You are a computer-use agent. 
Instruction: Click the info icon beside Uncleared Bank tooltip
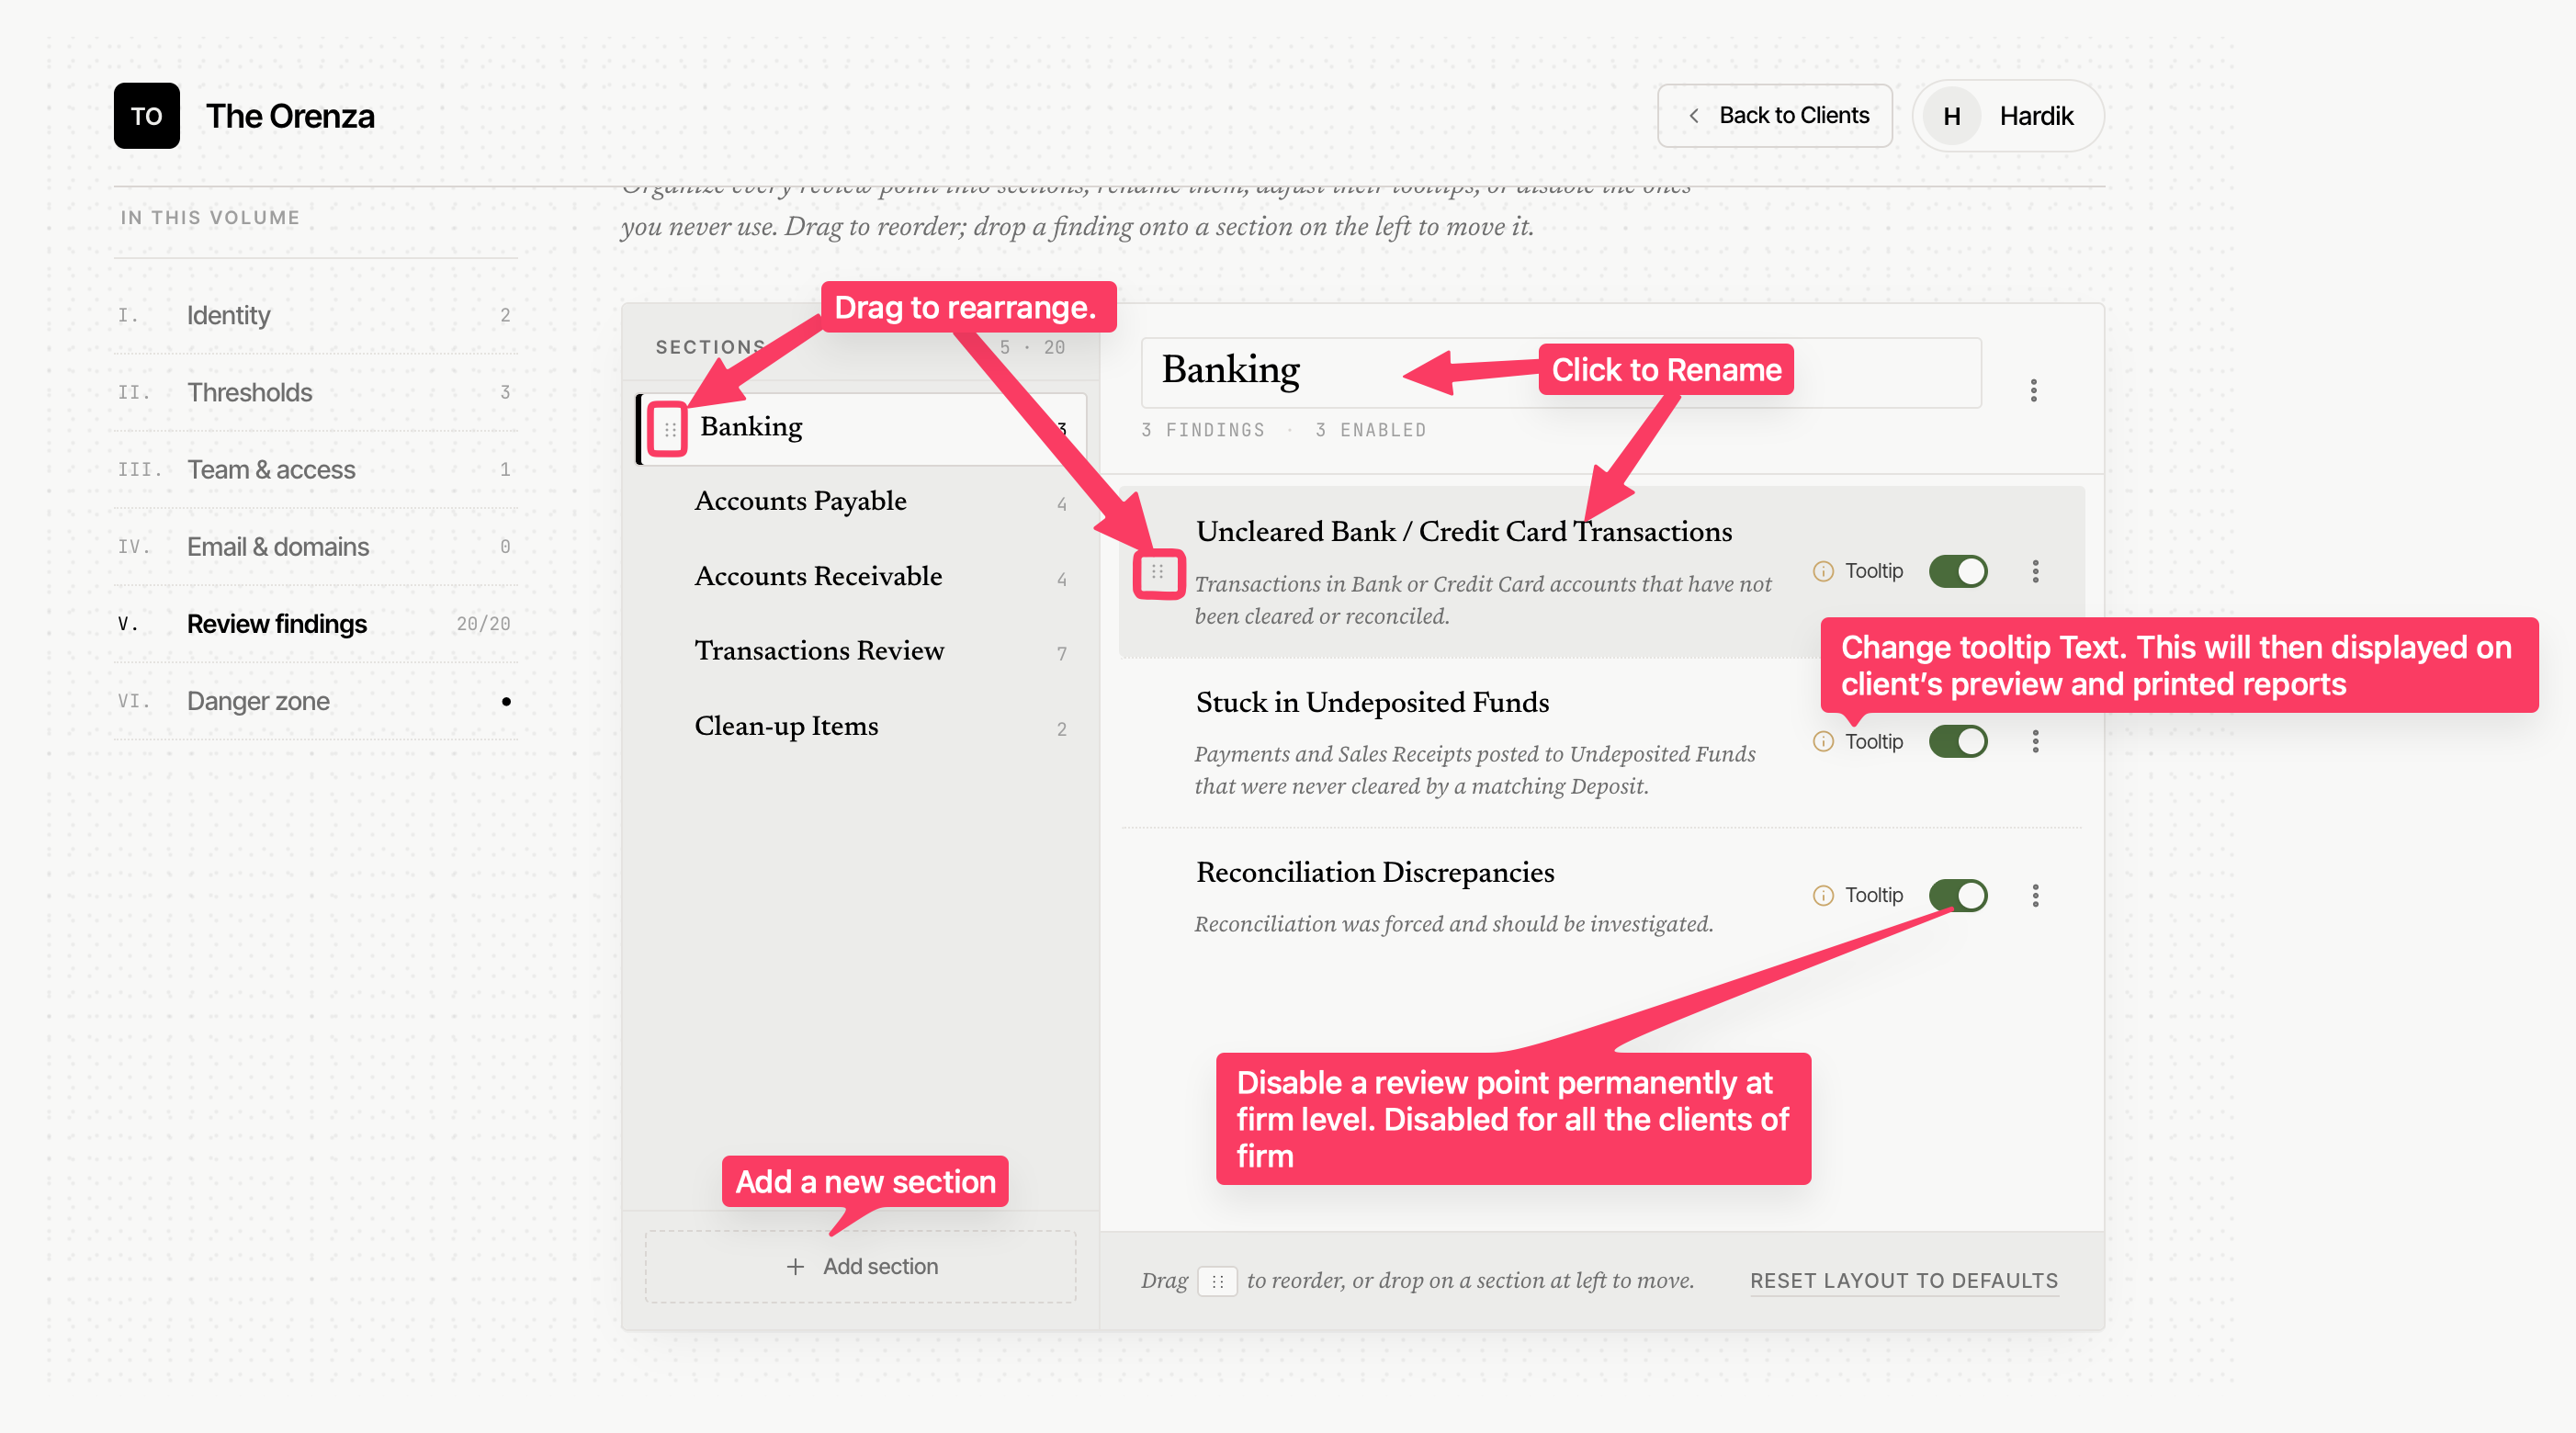click(x=1822, y=571)
